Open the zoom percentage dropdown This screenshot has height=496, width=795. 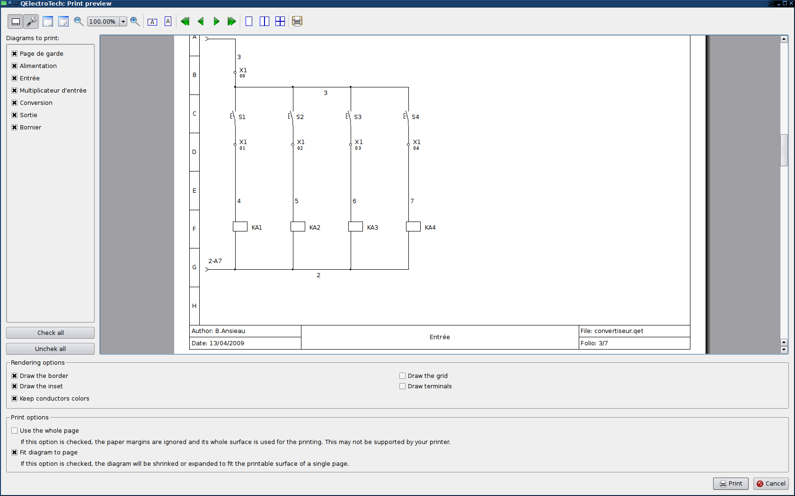(123, 21)
